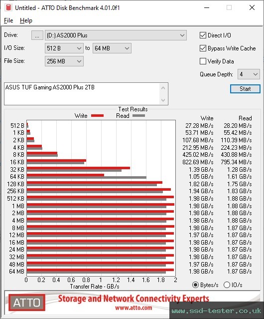Click the 48 MB row label

[16, 264]
